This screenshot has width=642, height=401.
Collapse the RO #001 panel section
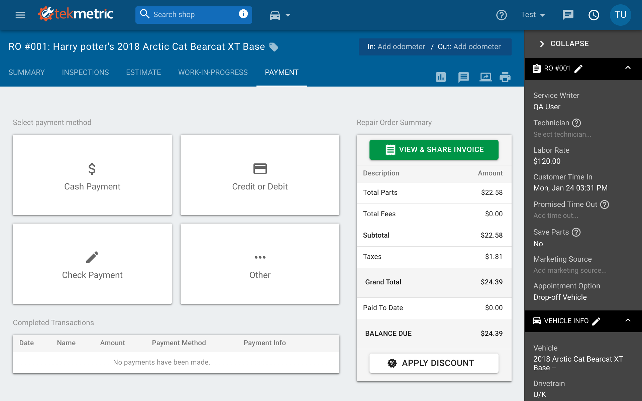click(x=628, y=68)
